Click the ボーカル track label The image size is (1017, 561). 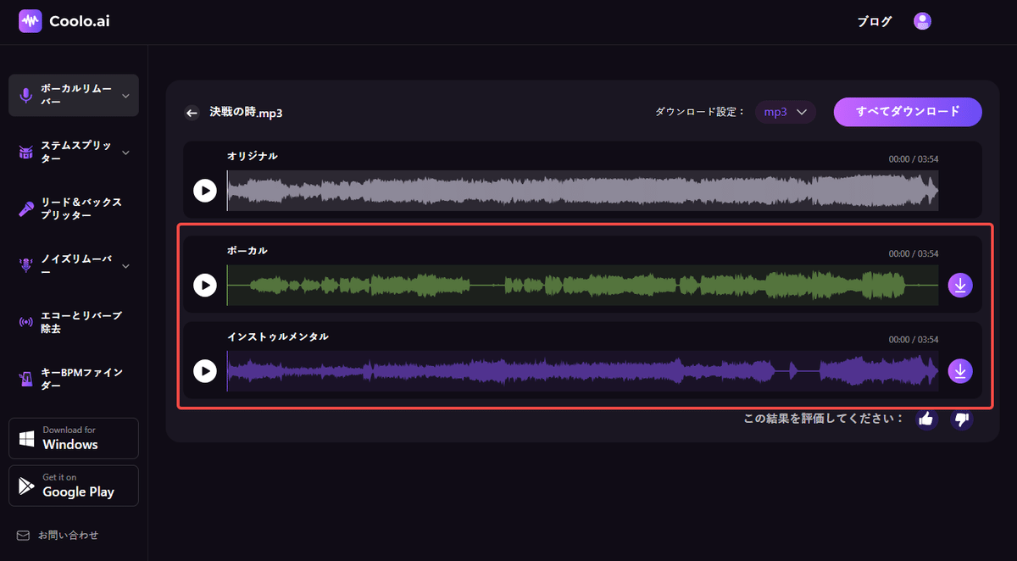click(x=247, y=251)
